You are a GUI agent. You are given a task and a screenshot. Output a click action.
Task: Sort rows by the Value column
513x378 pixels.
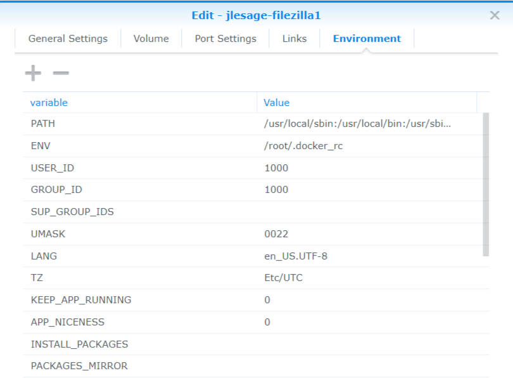[273, 102]
